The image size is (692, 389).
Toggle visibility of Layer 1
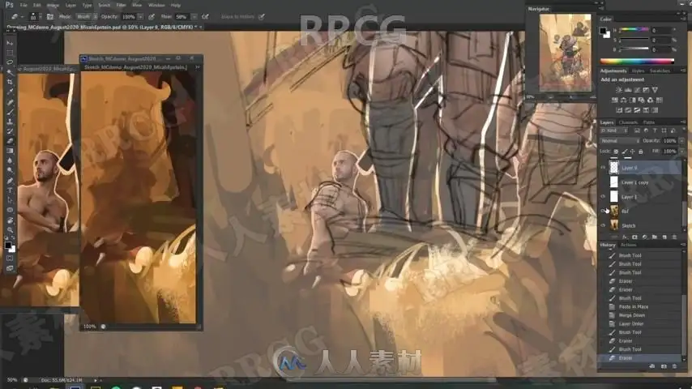pos(603,196)
